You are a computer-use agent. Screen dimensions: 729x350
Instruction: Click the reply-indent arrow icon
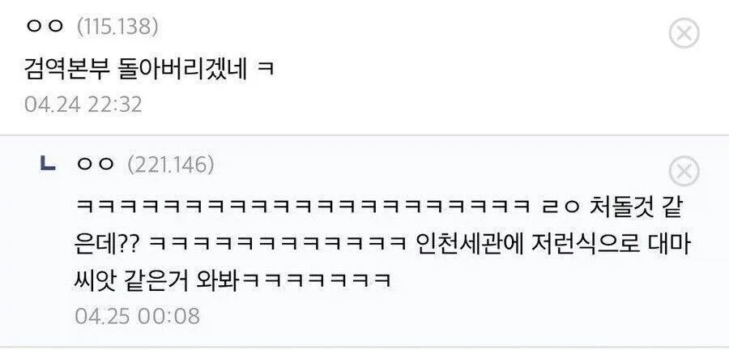[48, 164]
